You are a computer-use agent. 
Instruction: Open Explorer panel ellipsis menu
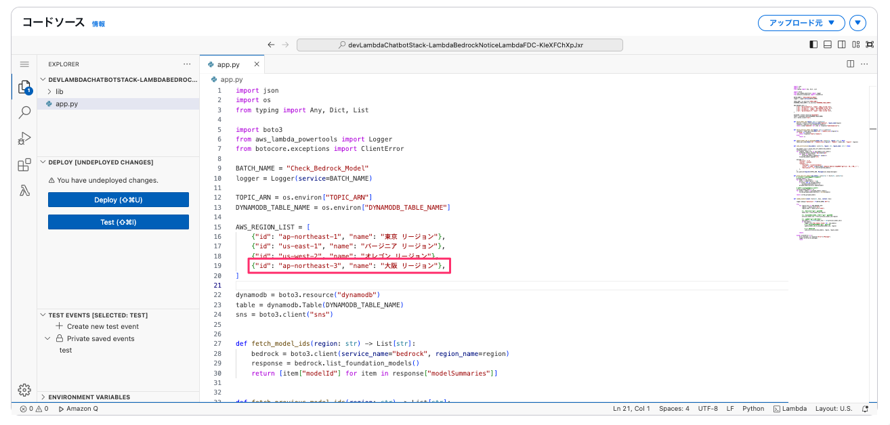tap(188, 64)
